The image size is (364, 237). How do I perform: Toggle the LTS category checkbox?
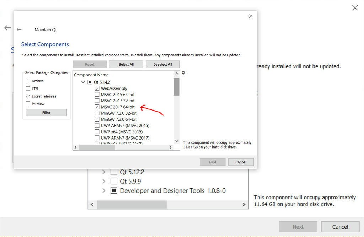tap(28, 88)
